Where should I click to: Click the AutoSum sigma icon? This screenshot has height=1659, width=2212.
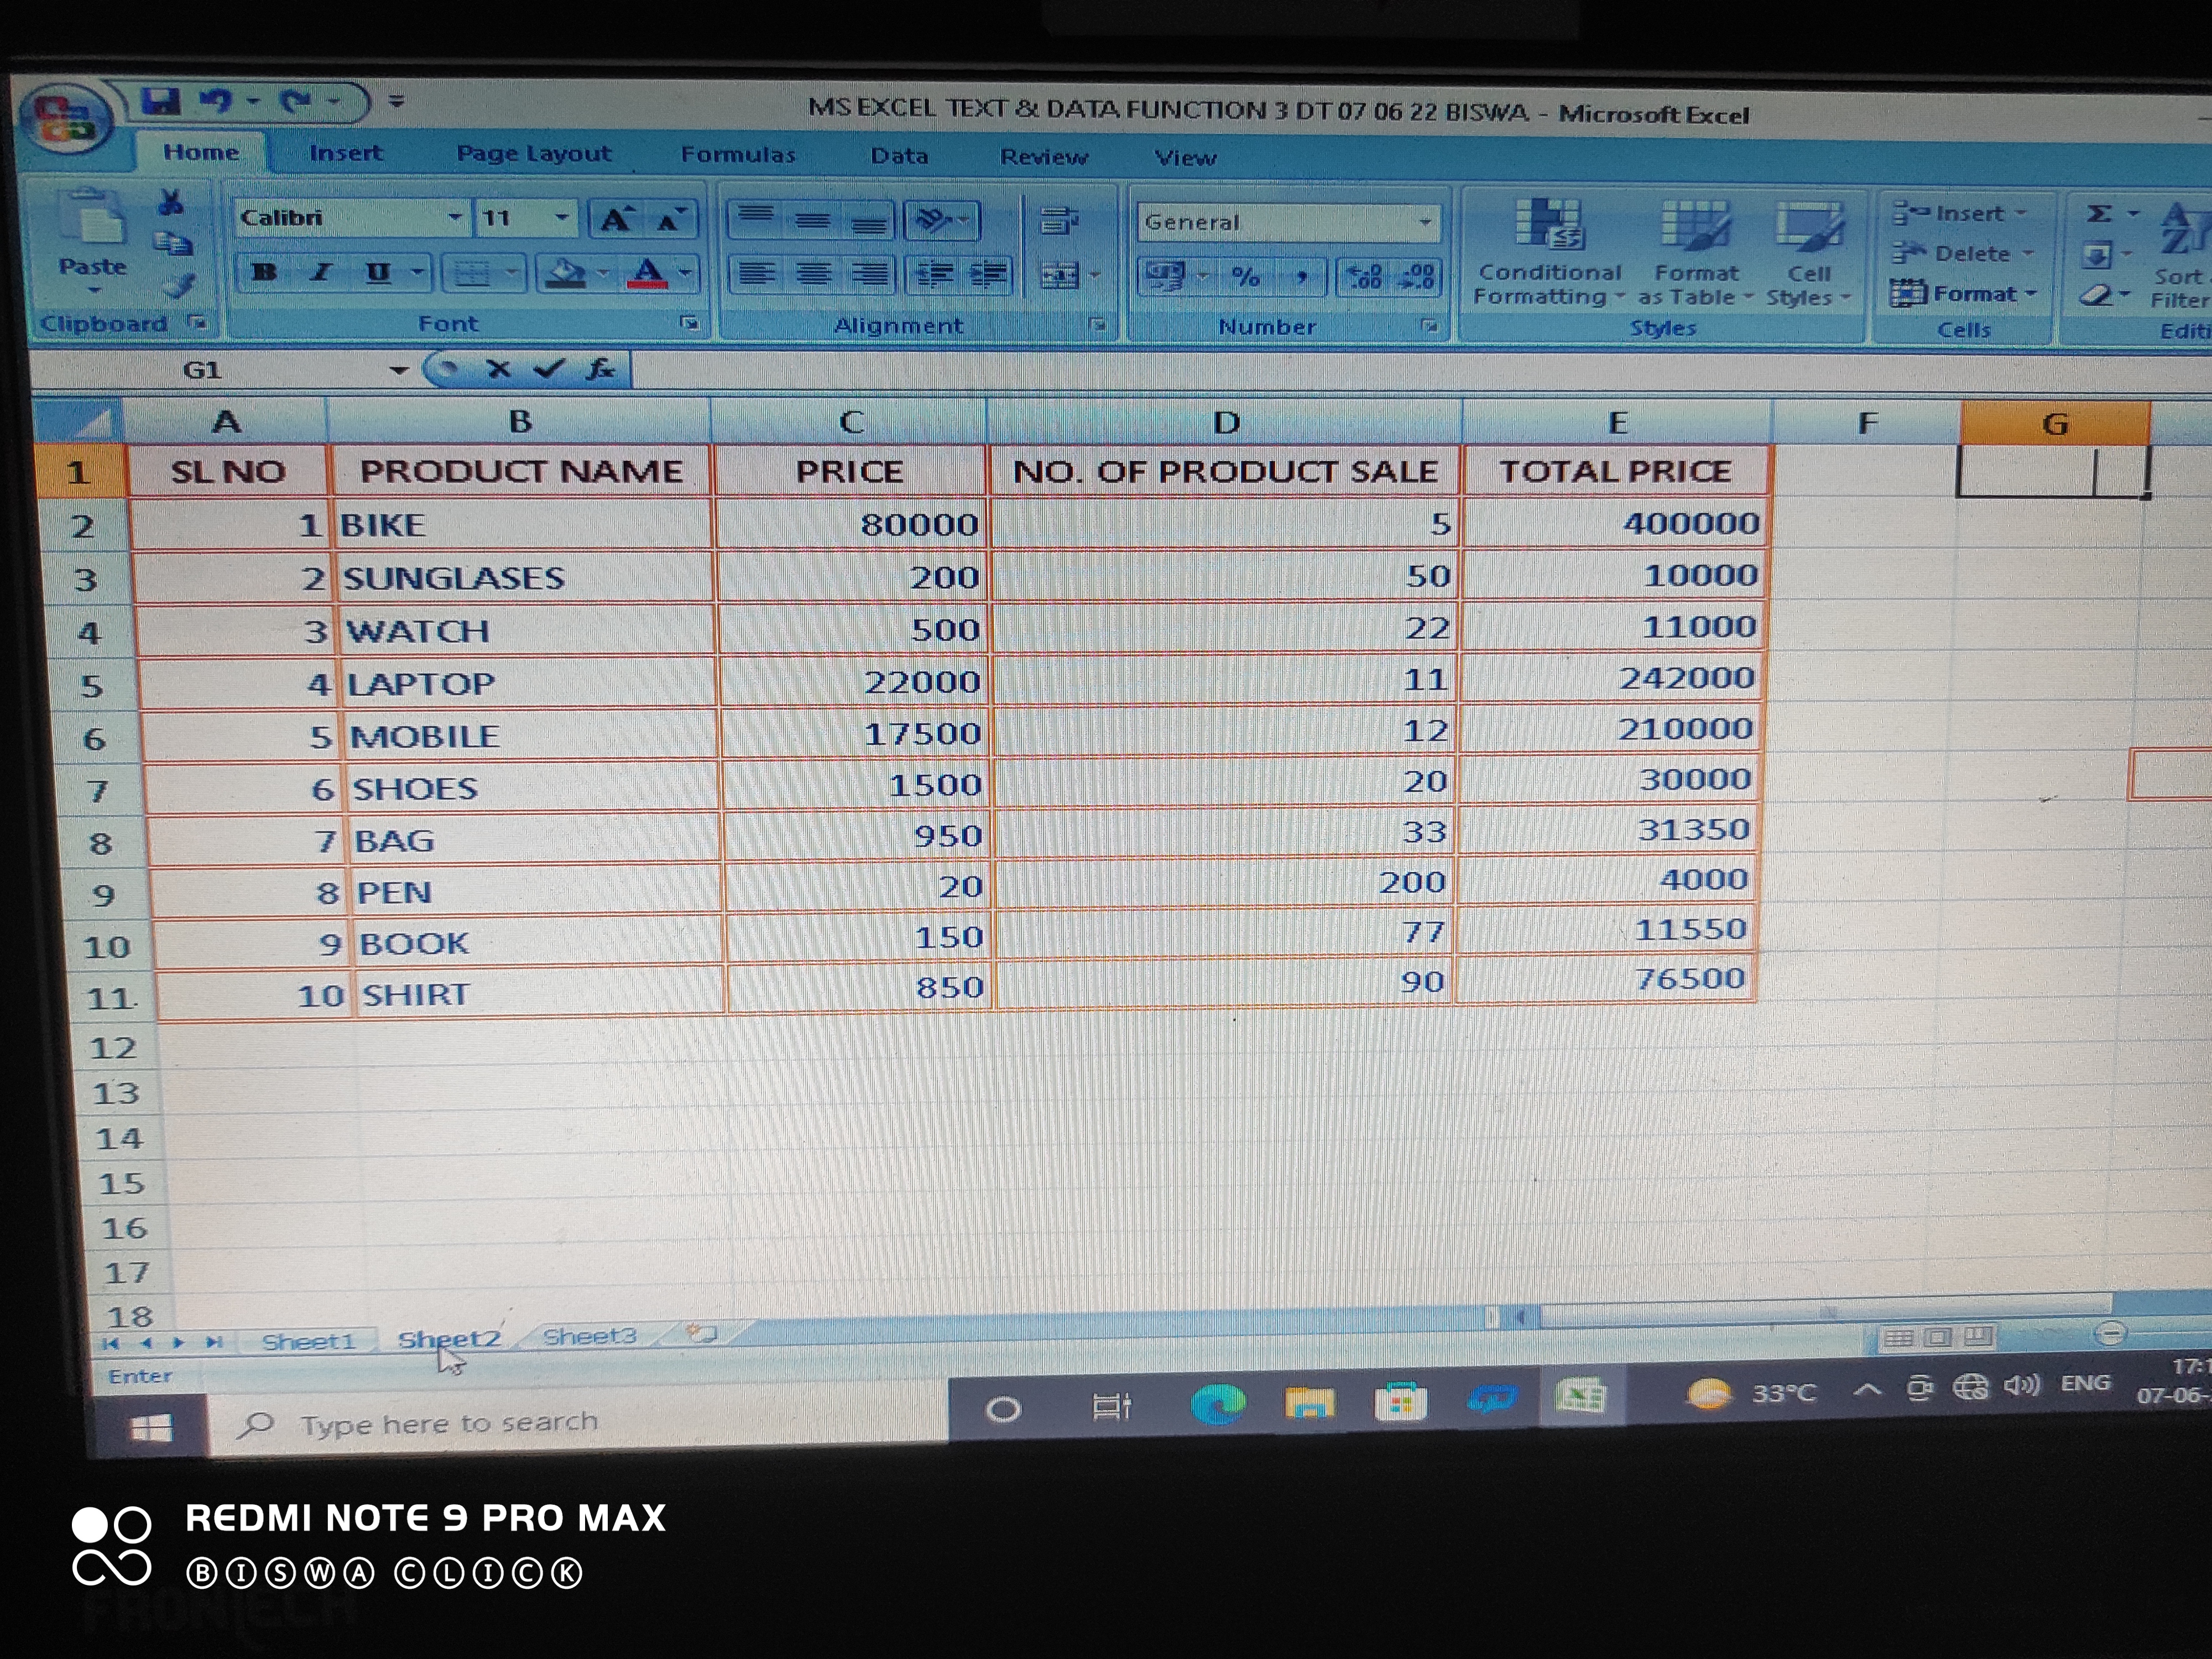[2099, 214]
